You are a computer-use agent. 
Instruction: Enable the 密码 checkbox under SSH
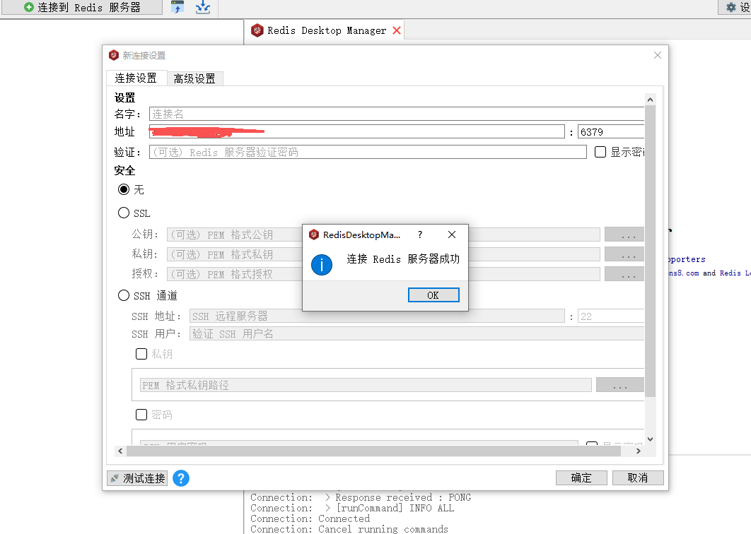click(141, 415)
